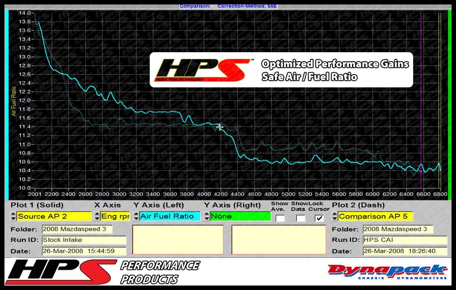Click the stepper arrows beside Comparison AP 5

pos(334,216)
